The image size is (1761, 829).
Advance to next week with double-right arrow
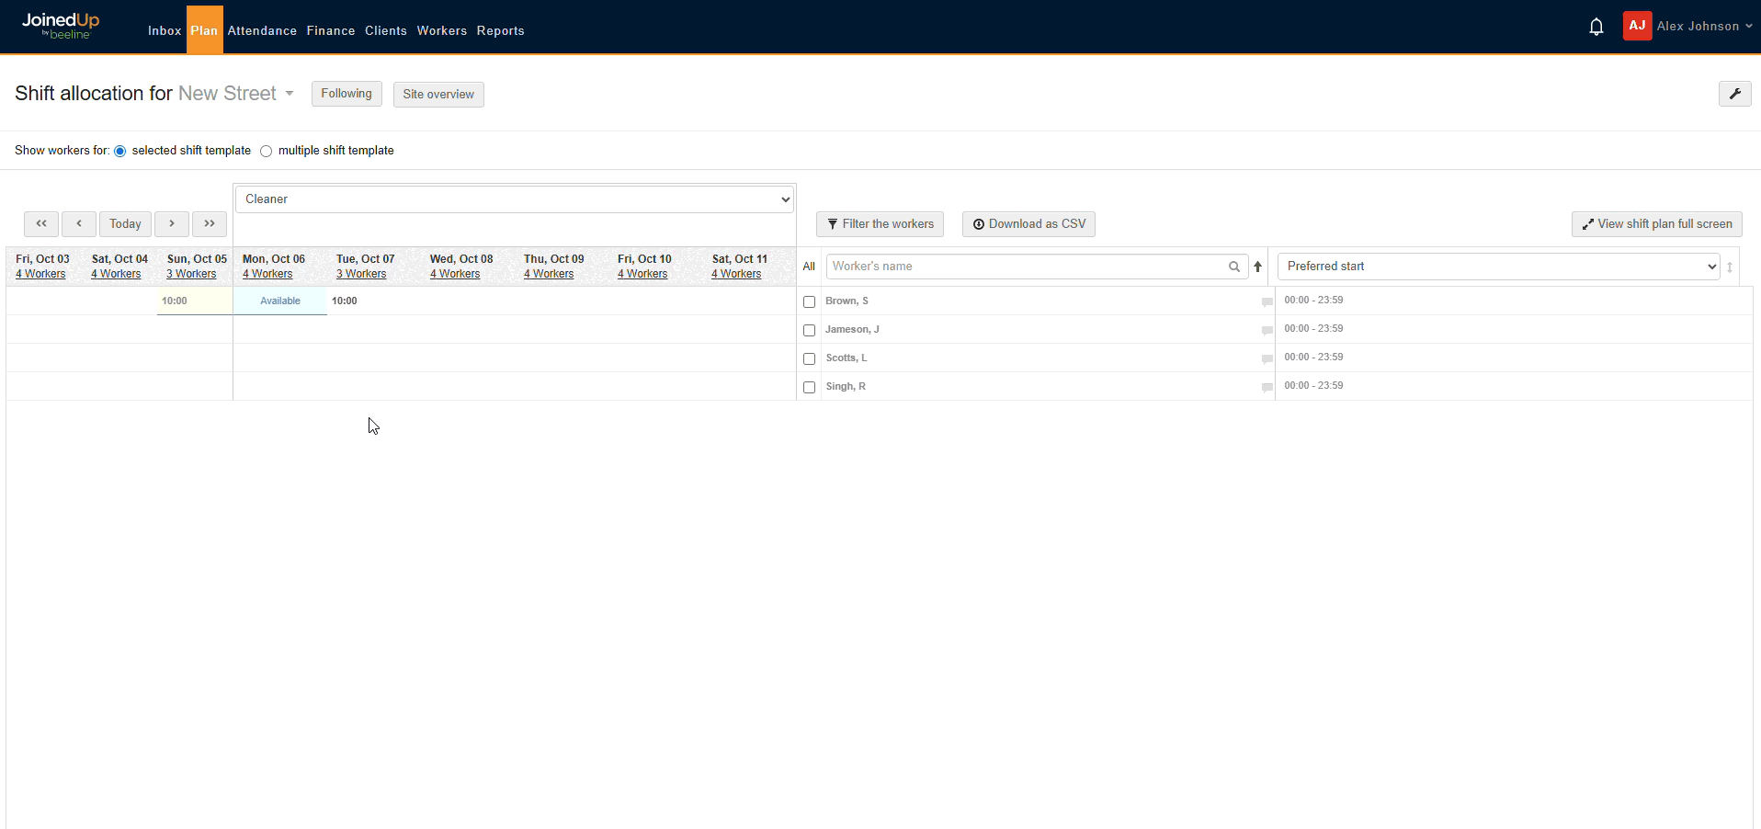[x=210, y=223]
